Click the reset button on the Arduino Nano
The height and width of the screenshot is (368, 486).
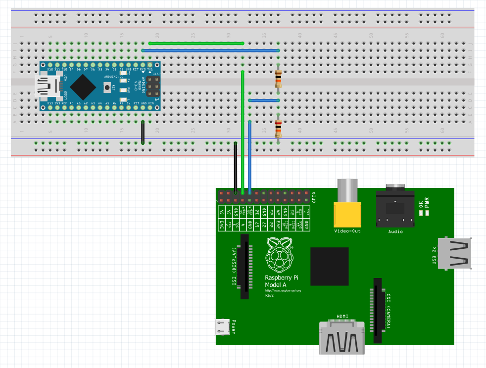click(x=107, y=88)
